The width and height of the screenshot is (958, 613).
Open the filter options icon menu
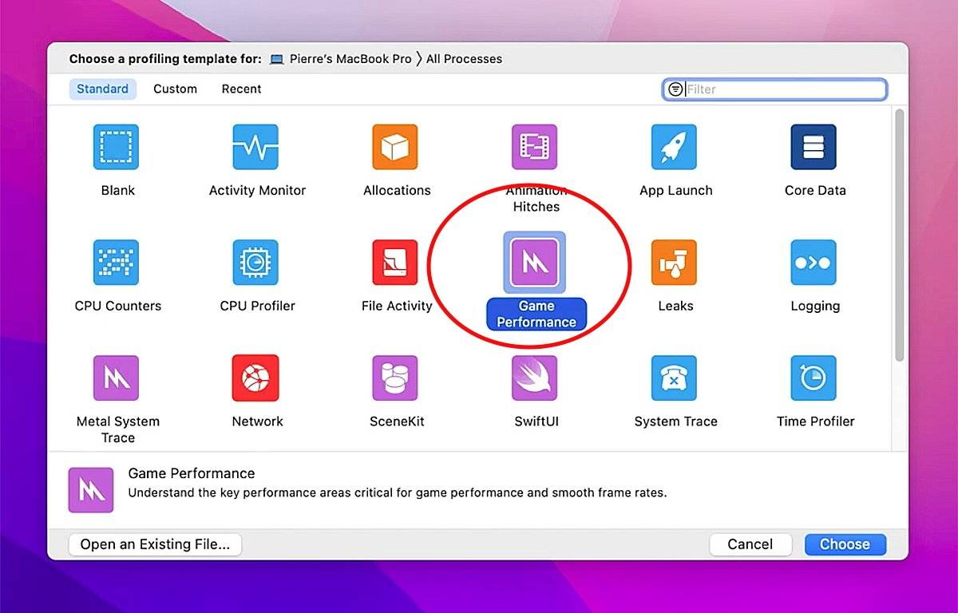coord(675,89)
